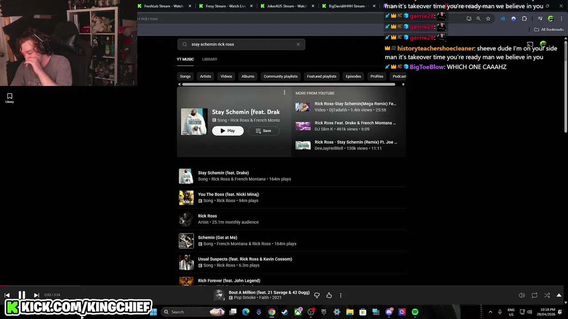Open Steam from taskbar
This screenshot has height=319, width=568.
click(285, 312)
